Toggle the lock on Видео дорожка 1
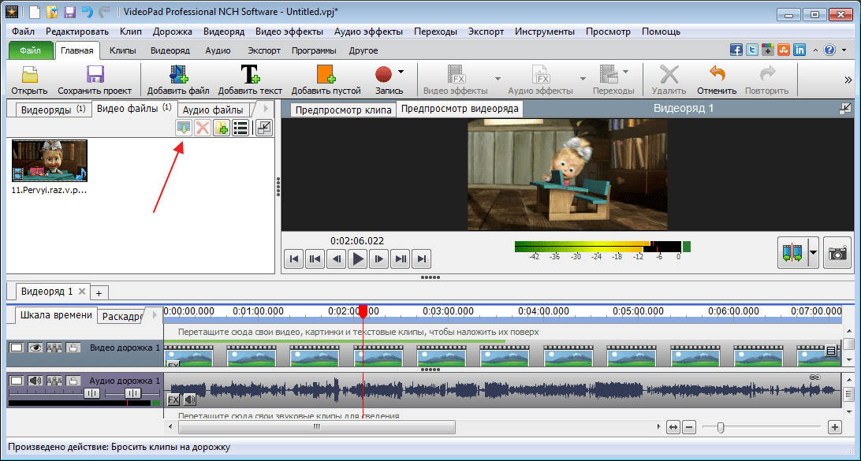Viewport: 861px width, 461px height. tap(73, 348)
